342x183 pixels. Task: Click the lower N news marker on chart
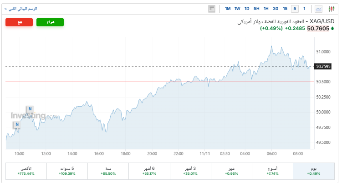[17, 124]
